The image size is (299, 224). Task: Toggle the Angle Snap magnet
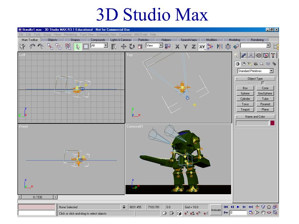coord(192,213)
